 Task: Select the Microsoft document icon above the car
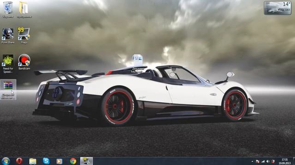[x=137, y=64]
